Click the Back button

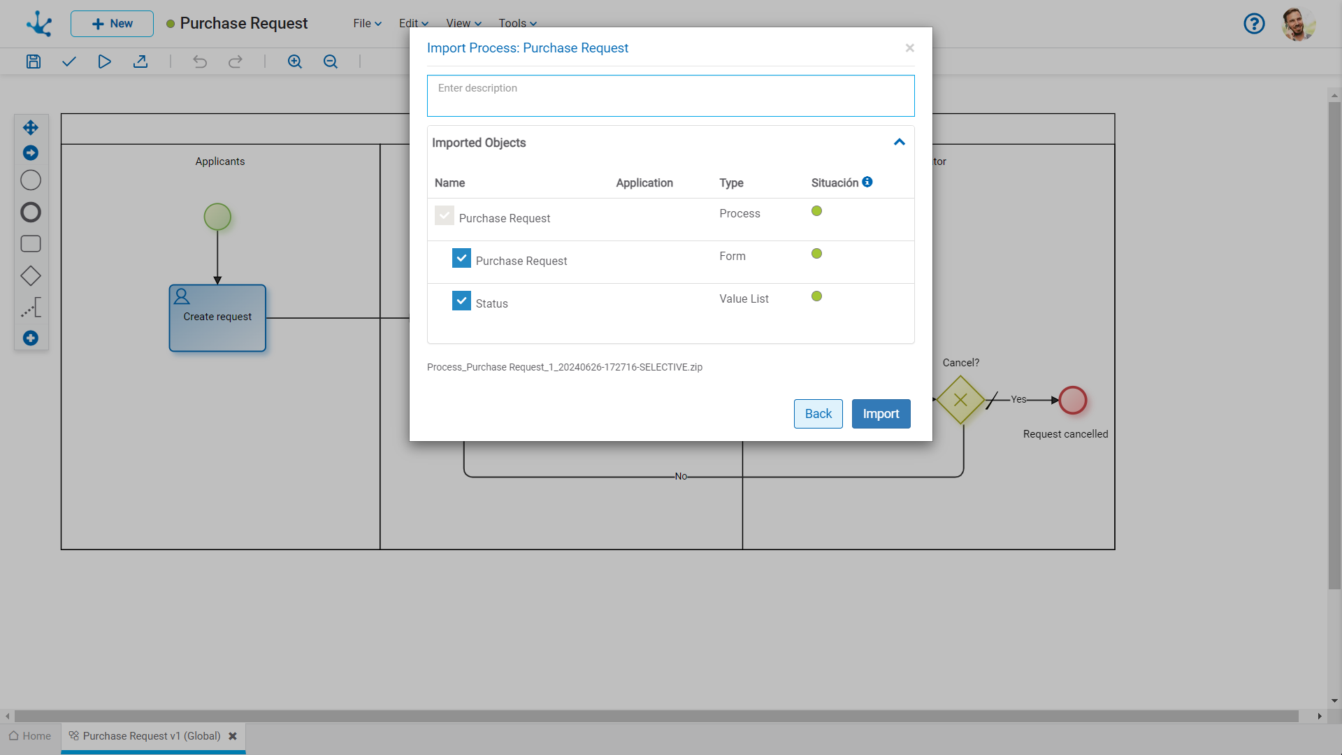[818, 414]
